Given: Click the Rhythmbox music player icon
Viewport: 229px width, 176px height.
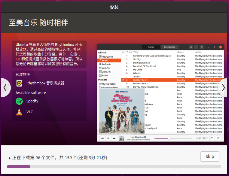Looking at the screenshot, I should [x=19, y=83].
